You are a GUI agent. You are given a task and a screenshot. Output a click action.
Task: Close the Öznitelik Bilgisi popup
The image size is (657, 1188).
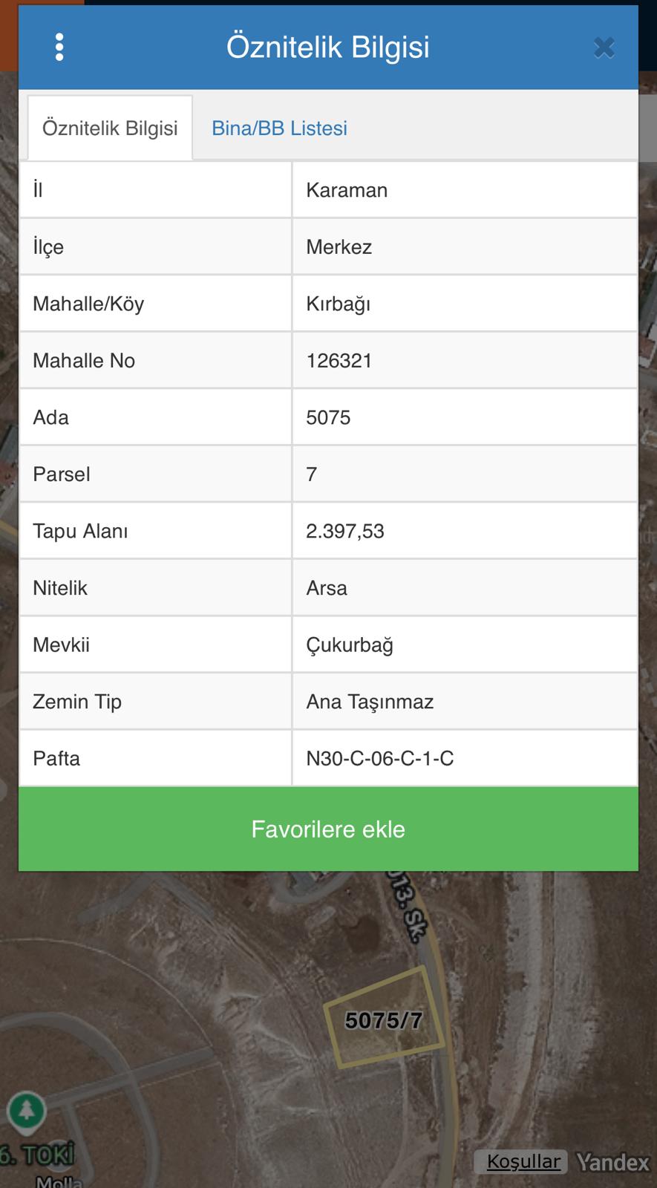tap(604, 47)
